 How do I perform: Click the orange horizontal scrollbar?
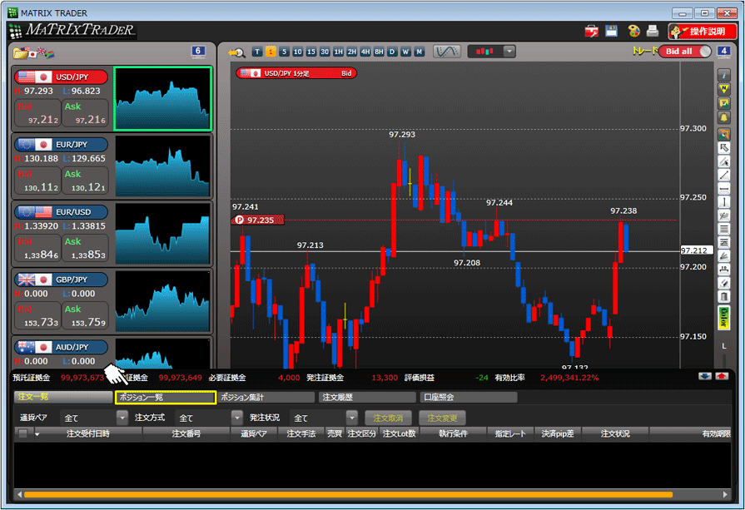click(x=348, y=495)
